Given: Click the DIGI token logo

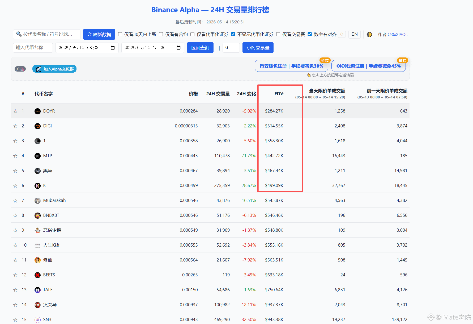Looking at the screenshot, I should pyautogui.click(x=38, y=126).
